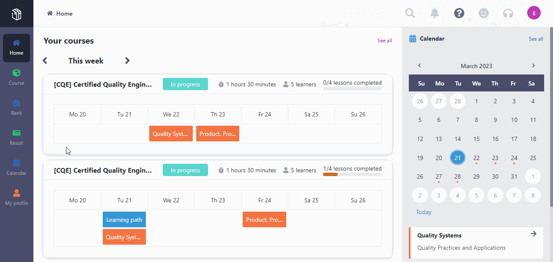Open the Course section in the sidebar
Image resolution: width=553 pixels, height=262 pixels.
pos(16,77)
